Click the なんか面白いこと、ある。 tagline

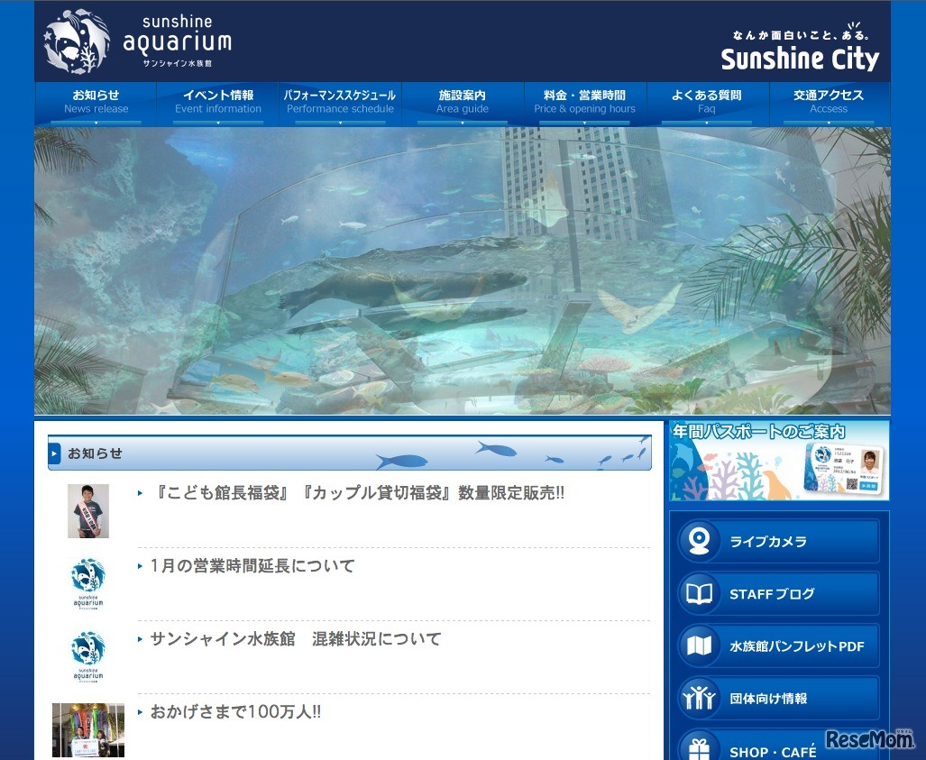tap(800, 35)
